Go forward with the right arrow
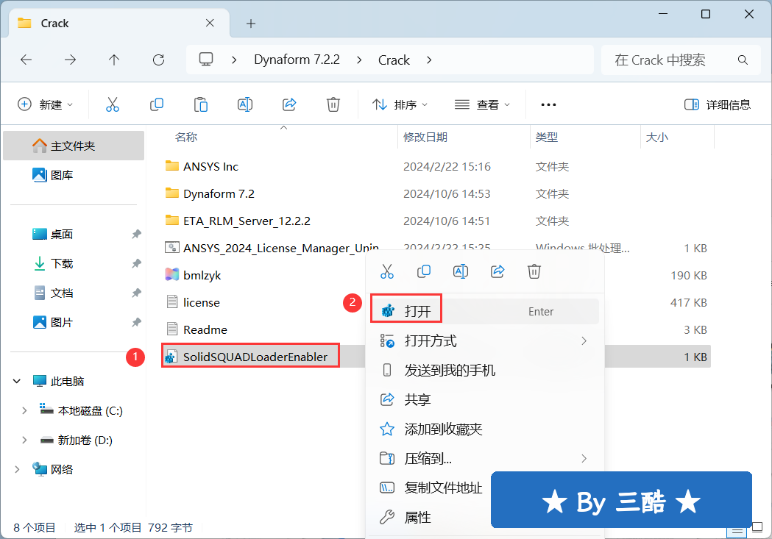Screen dimensions: 772x539 click(71, 60)
